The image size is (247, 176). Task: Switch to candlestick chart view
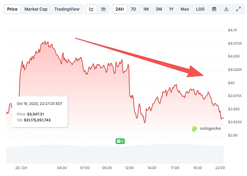tap(103, 9)
